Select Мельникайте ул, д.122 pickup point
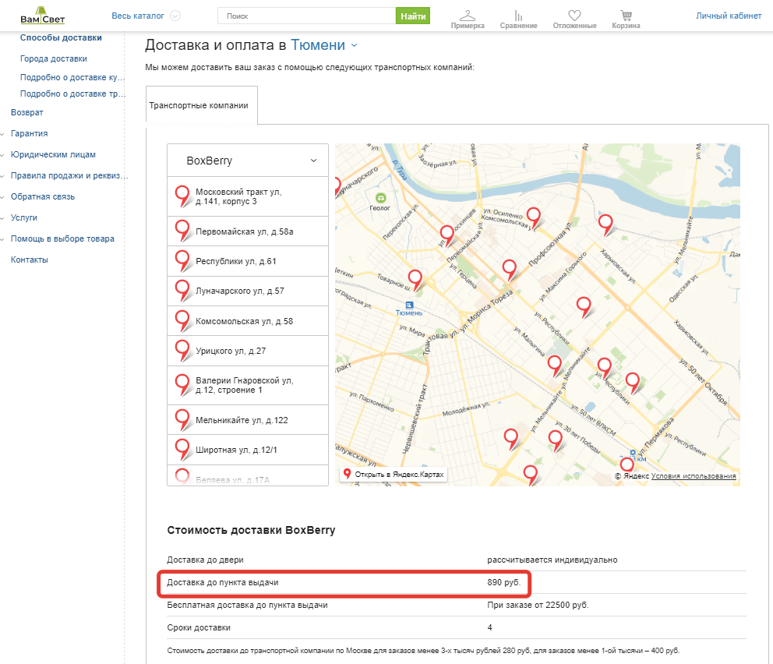This screenshot has width=773, height=664. coord(242,420)
